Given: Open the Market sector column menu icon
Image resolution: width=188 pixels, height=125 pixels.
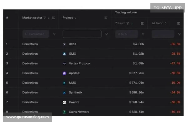Looking at the screenshot, I should pos(53,18).
